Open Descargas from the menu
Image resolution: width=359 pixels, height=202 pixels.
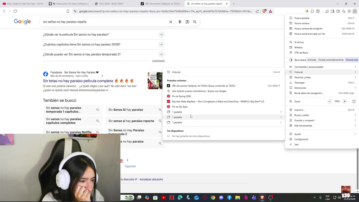click(x=322, y=82)
